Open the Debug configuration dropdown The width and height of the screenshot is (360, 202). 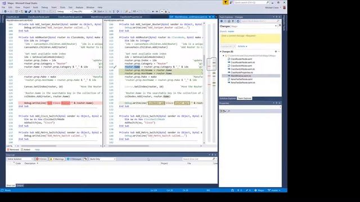[x=64, y=11]
